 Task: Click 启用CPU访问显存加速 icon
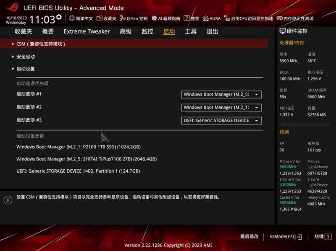(x=227, y=18)
